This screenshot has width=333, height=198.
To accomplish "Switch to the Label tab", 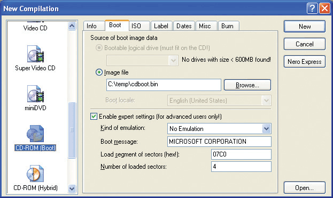I will (x=161, y=26).
